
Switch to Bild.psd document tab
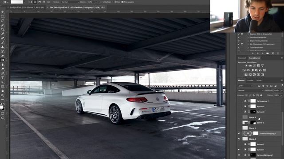pyautogui.click(x=27, y=8)
